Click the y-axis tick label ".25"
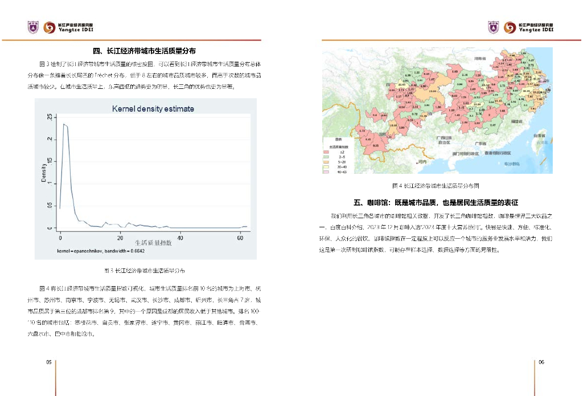This screenshot has width=583, height=396. coord(50,117)
